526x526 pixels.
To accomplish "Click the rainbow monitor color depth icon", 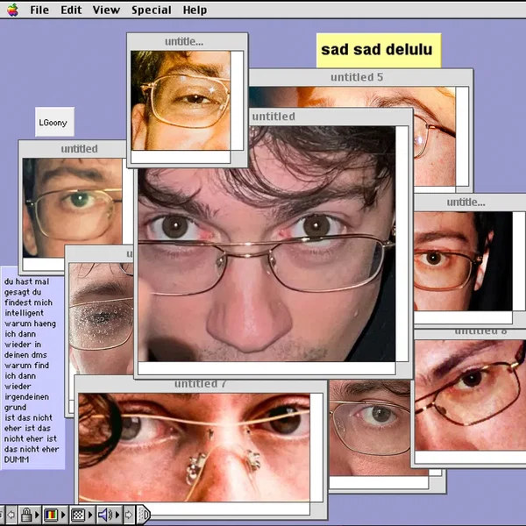I will (x=51, y=515).
